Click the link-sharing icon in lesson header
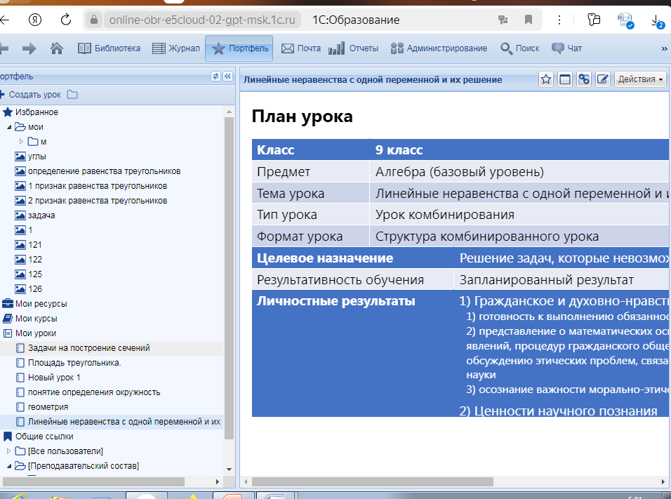 click(584, 79)
